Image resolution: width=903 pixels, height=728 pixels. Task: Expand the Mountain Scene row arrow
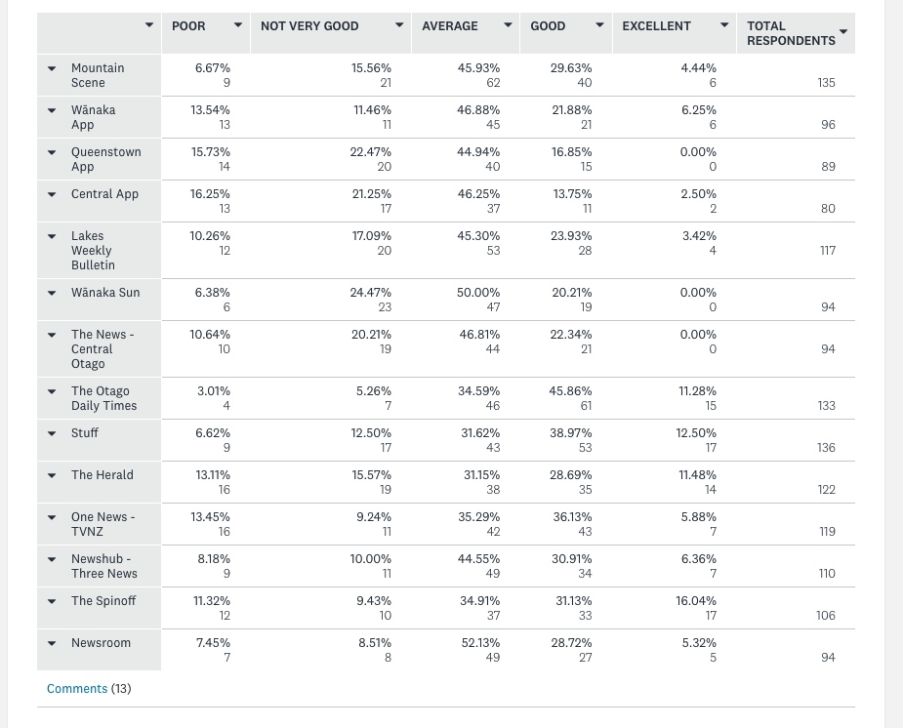pyautogui.click(x=52, y=68)
